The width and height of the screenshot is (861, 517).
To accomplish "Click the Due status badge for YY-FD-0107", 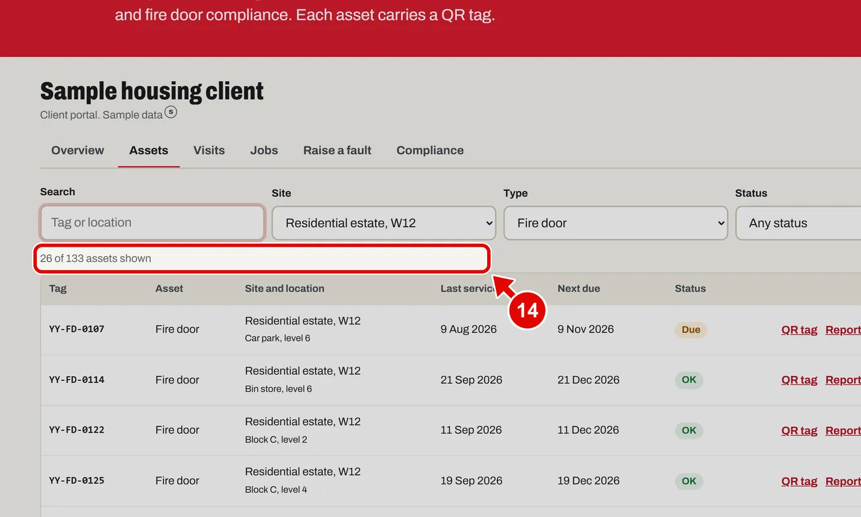I will [x=691, y=329].
